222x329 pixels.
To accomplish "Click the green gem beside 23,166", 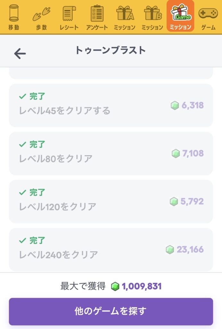I will point(170,249).
